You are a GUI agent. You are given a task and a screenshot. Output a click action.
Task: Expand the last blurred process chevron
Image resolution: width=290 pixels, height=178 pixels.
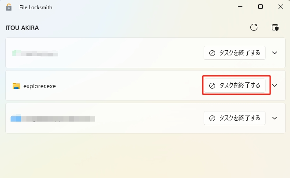pyautogui.click(x=275, y=118)
